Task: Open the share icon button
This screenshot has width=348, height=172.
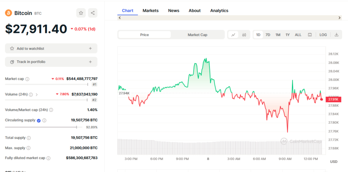Action: (x=93, y=13)
